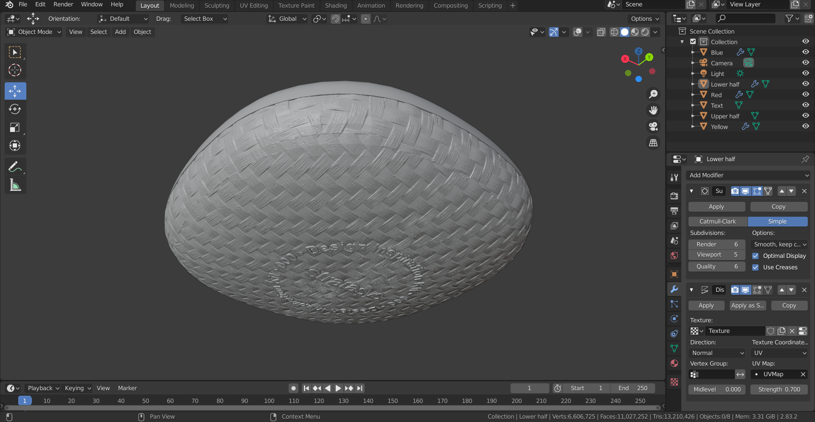Viewport: 815px width, 422px height.
Task: Apply the Subdivision modifier
Action: click(717, 207)
